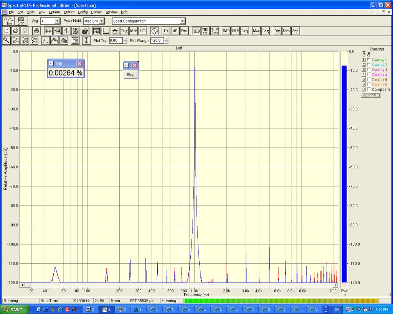Select the Hz toolbar button

click(x=166, y=31)
